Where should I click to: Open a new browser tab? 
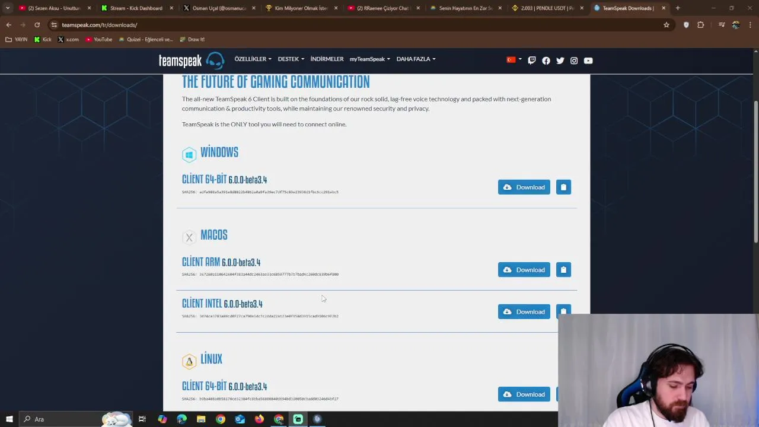click(678, 8)
